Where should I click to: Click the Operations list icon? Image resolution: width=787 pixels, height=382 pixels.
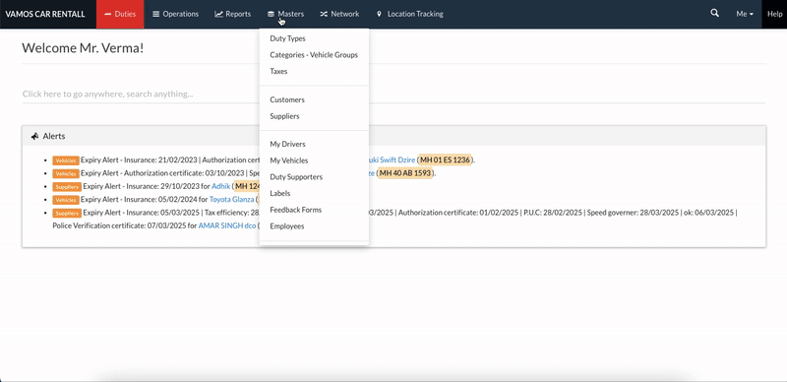pos(156,14)
